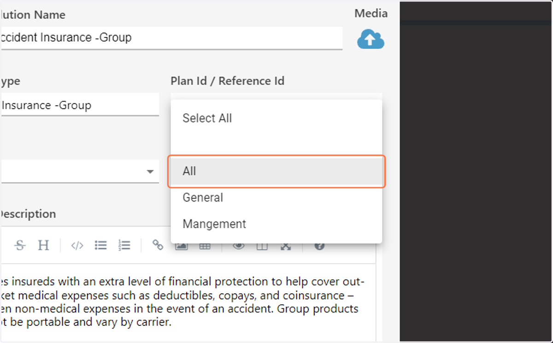Viewport: 553px width, 343px height.
Task: Toggle fullscreen editor mode
Action: point(286,247)
